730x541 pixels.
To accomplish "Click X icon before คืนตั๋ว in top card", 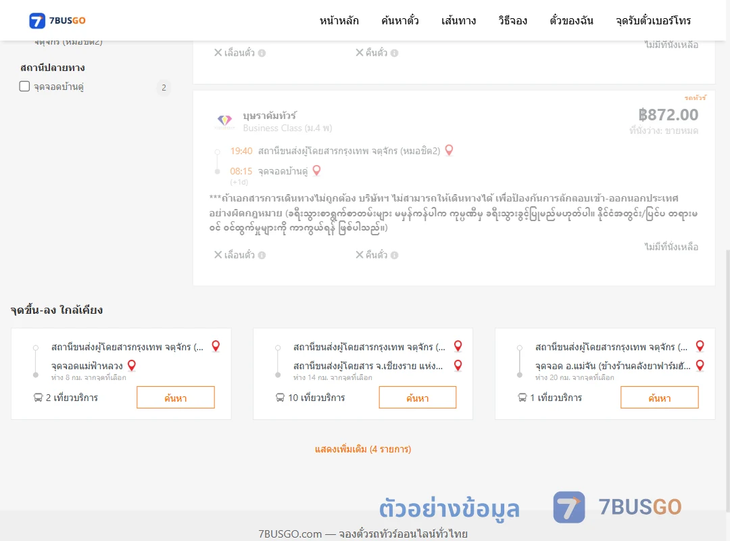I will pyautogui.click(x=360, y=53).
